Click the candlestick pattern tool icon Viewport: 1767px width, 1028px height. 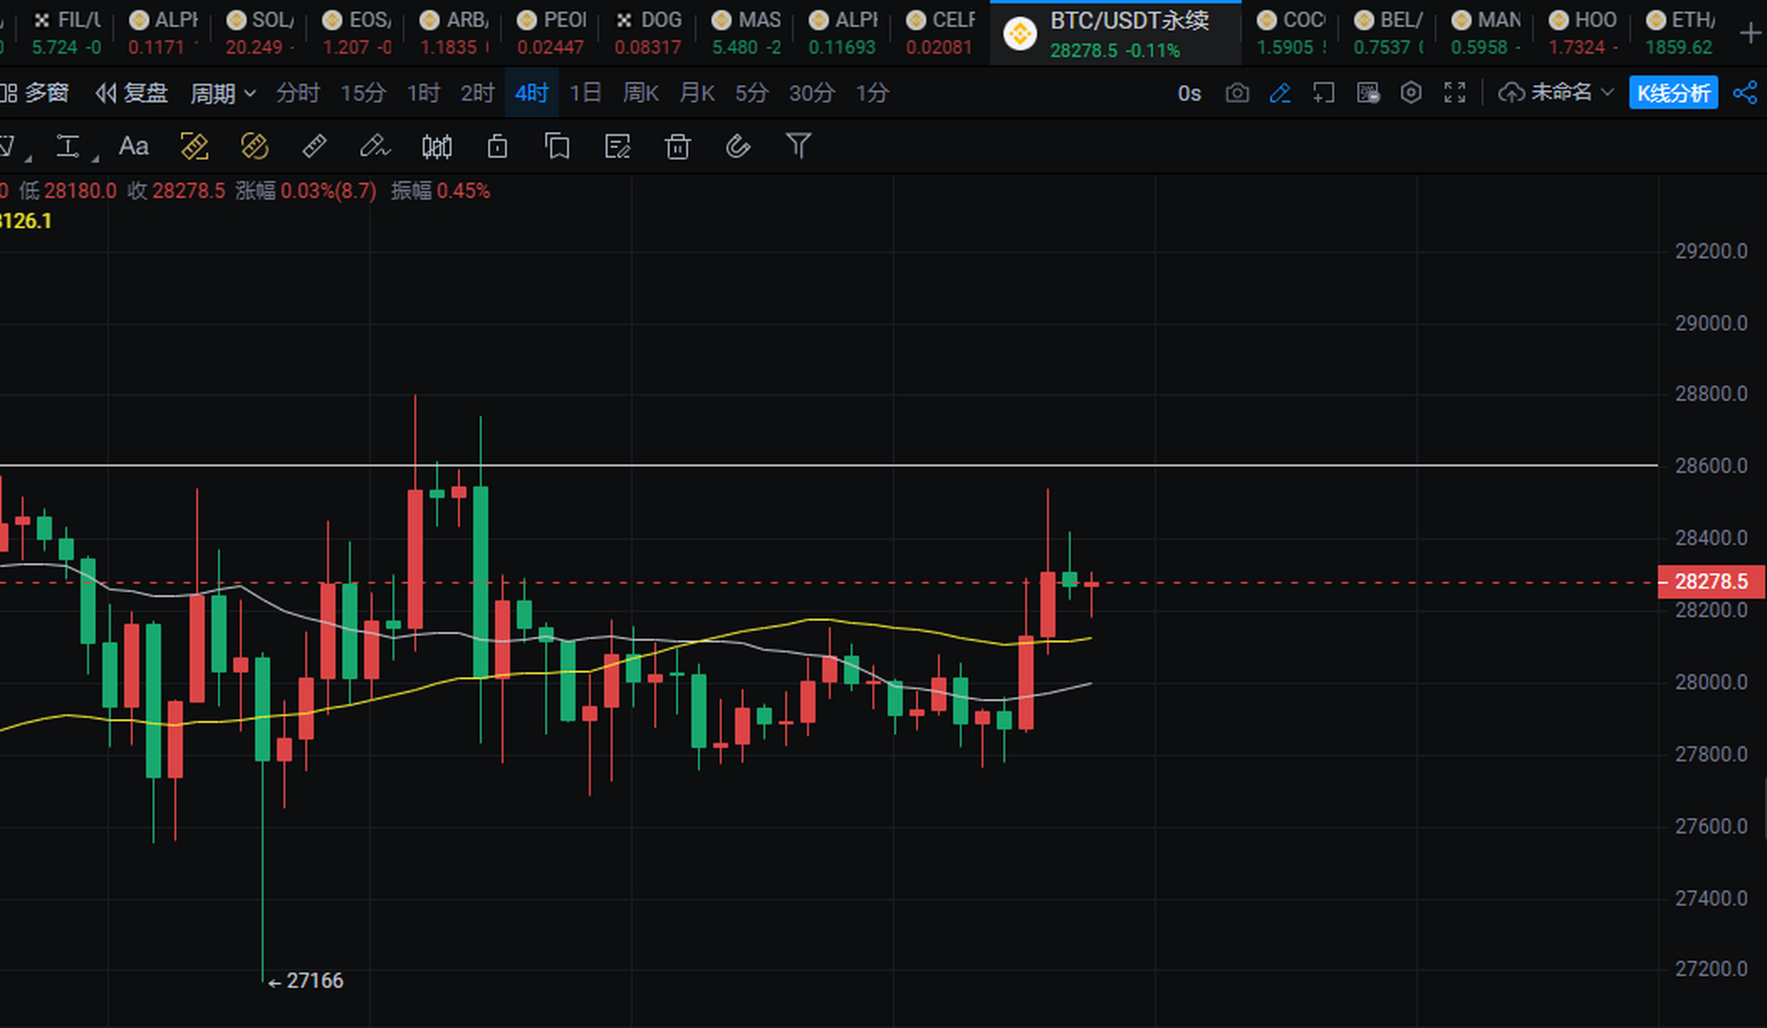click(436, 147)
